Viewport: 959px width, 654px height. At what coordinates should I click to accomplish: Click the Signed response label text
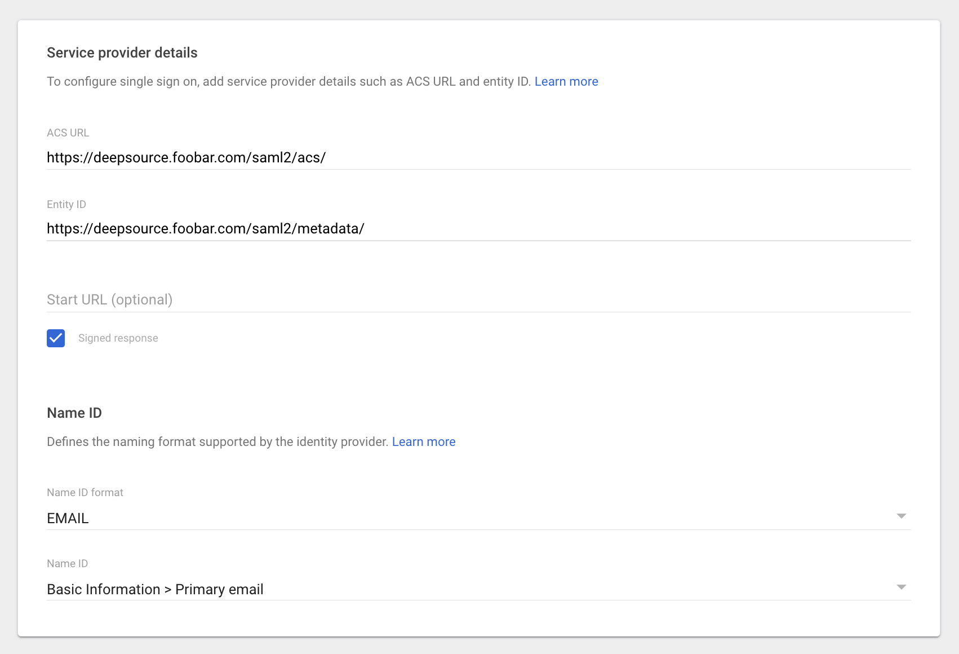pos(118,338)
